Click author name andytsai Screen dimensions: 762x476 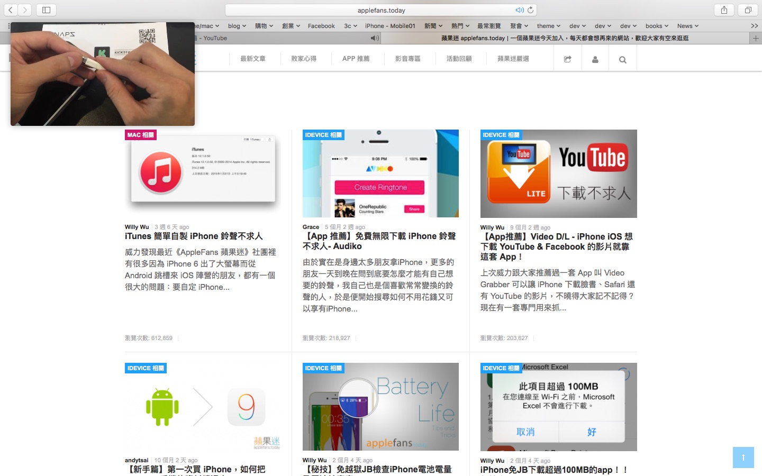pos(137,460)
